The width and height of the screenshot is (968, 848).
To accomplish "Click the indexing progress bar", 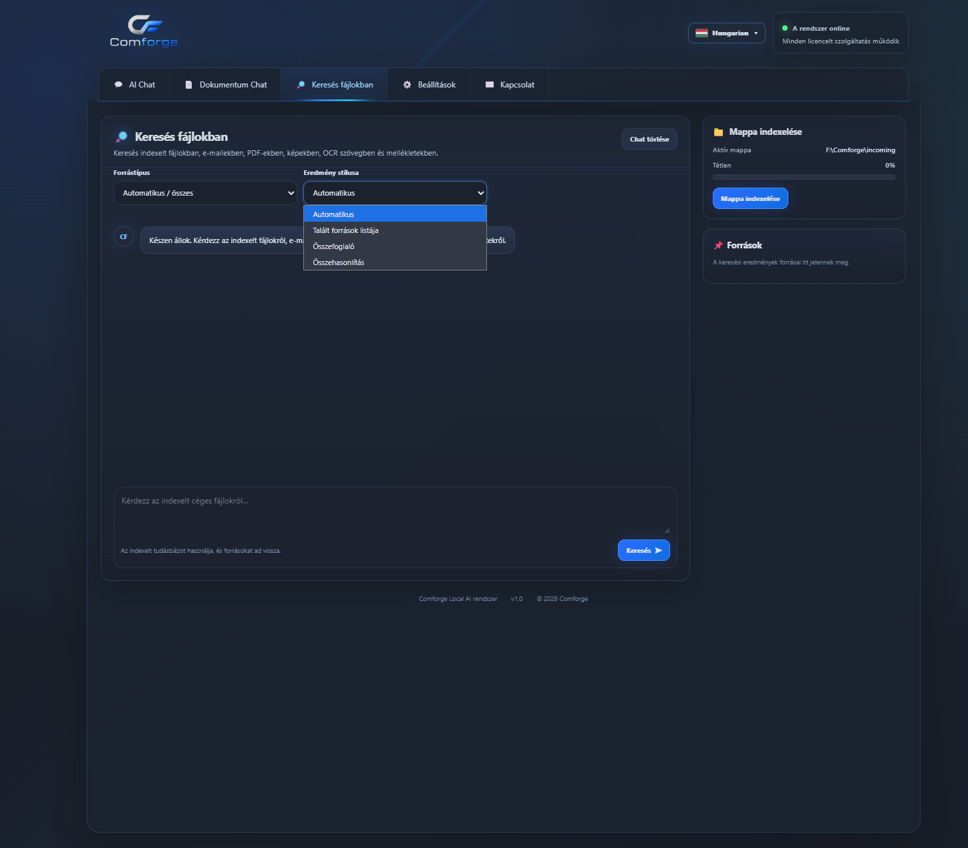I will [x=804, y=177].
